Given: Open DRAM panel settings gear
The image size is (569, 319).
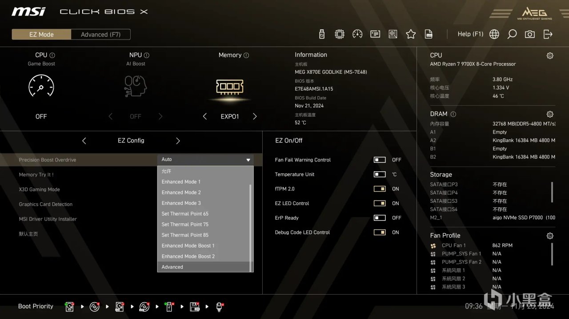Looking at the screenshot, I should pyautogui.click(x=550, y=114).
